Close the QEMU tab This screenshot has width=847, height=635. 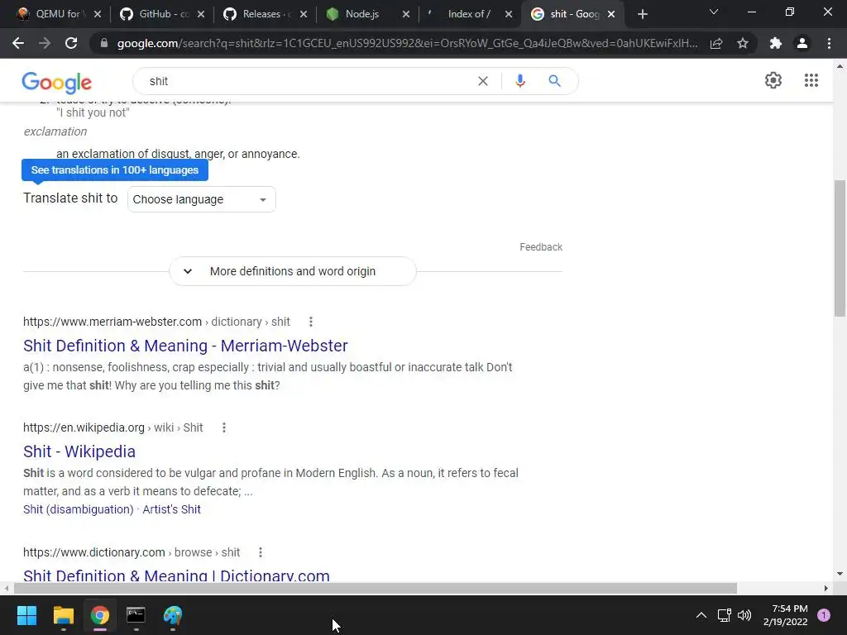point(98,15)
